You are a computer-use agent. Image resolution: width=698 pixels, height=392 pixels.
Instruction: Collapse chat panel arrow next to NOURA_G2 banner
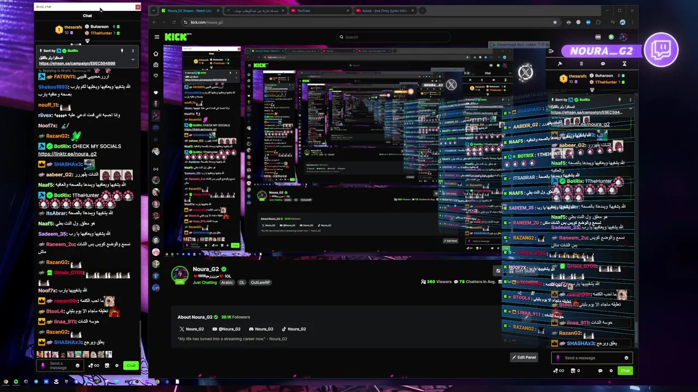(x=551, y=51)
